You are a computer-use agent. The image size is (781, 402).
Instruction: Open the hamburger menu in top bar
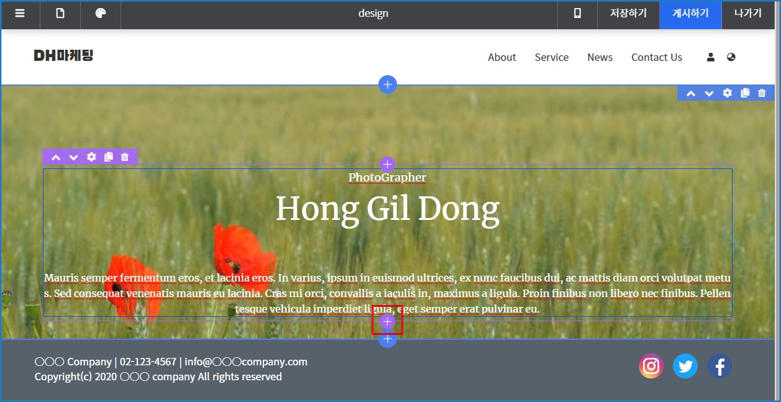(x=20, y=14)
